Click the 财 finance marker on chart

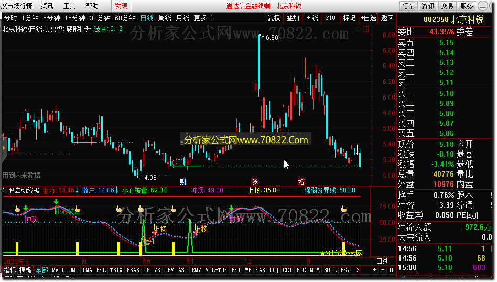click(183, 181)
